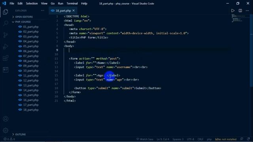The width and height of the screenshot is (253, 142).
Task: Click UTF-8 encoding in status bar
Action: click(x=191, y=139)
